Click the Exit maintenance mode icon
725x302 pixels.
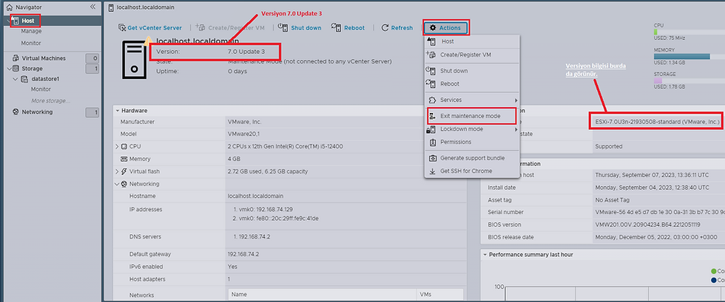pos(433,116)
